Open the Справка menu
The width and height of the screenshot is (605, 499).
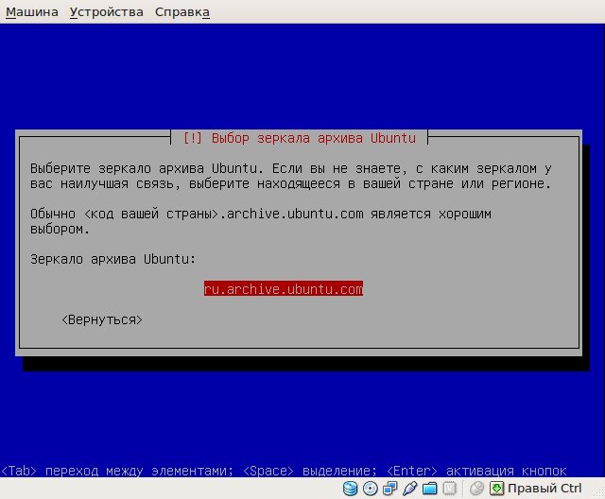182,12
